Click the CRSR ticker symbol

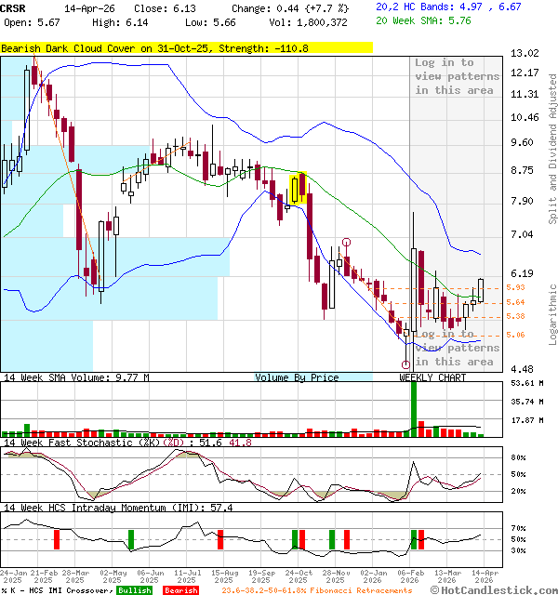coord(14,8)
